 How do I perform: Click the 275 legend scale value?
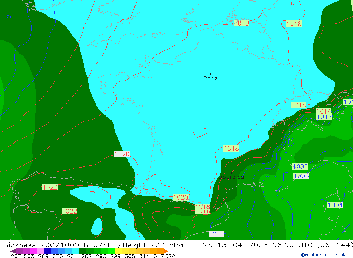pyautogui.click(x=58, y=256)
